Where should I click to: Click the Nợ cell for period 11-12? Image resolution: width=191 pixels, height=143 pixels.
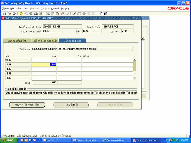click(x=44, y=69)
